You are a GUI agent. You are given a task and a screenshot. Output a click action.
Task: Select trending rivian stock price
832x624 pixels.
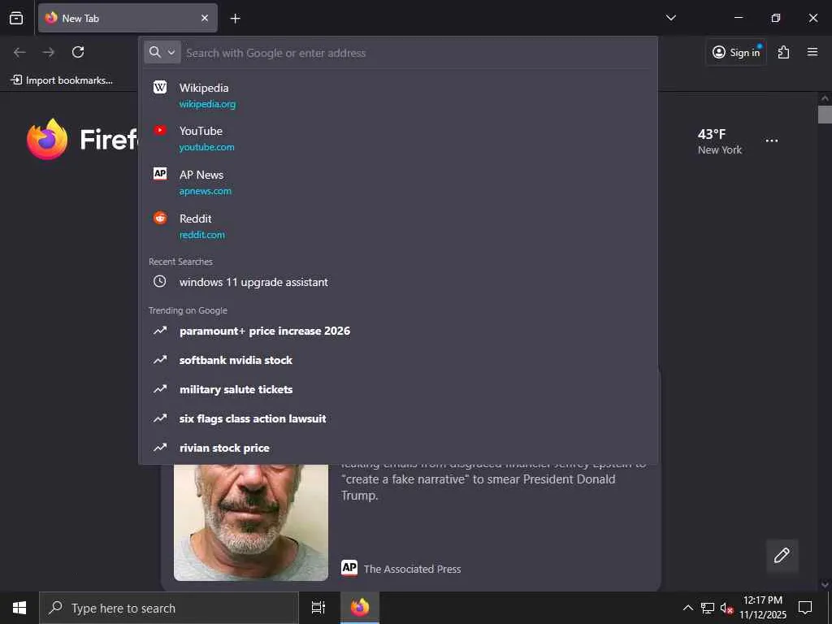[398, 448]
